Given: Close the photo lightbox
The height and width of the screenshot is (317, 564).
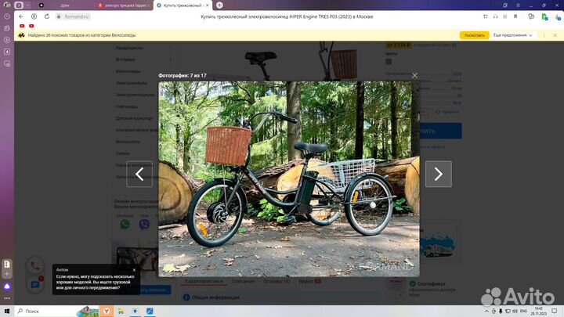Looking at the screenshot, I should (415, 76).
